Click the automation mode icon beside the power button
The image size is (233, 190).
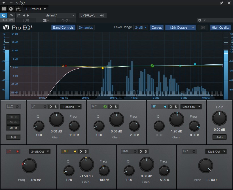(11, 15)
